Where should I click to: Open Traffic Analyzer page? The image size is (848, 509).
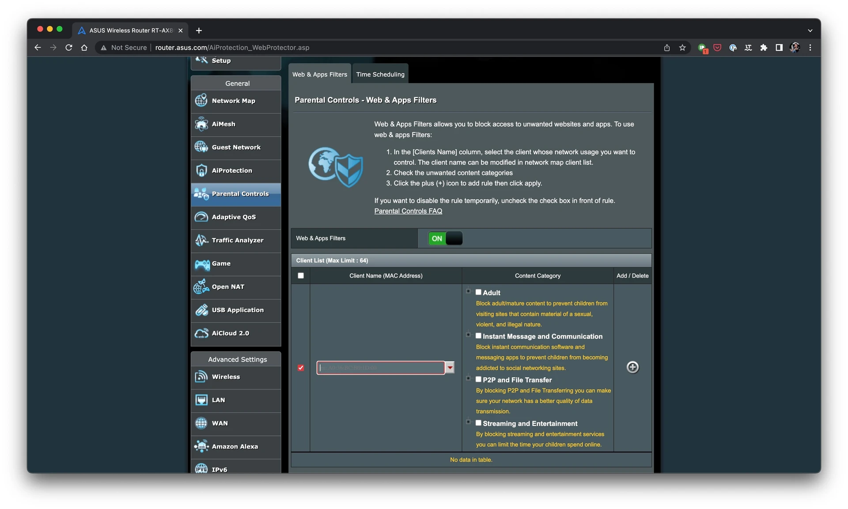pyautogui.click(x=236, y=241)
